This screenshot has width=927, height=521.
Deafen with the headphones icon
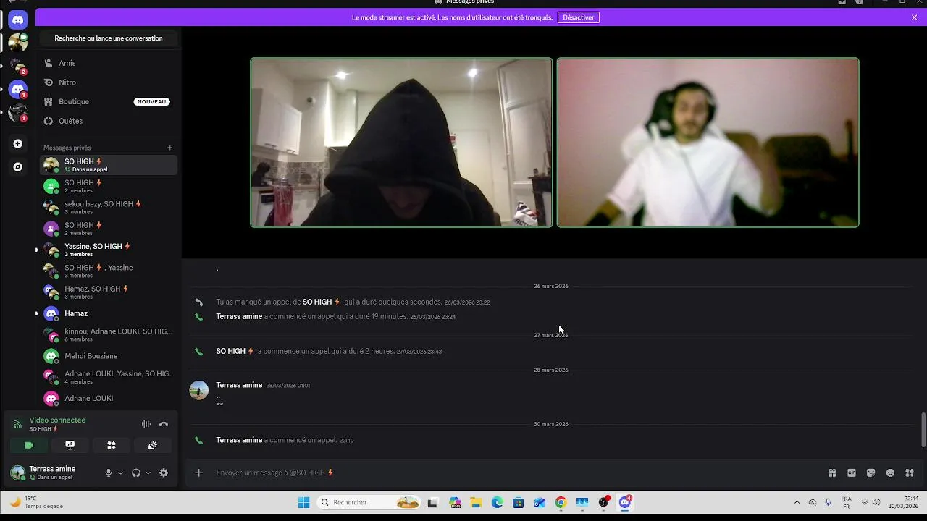coord(135,473)
